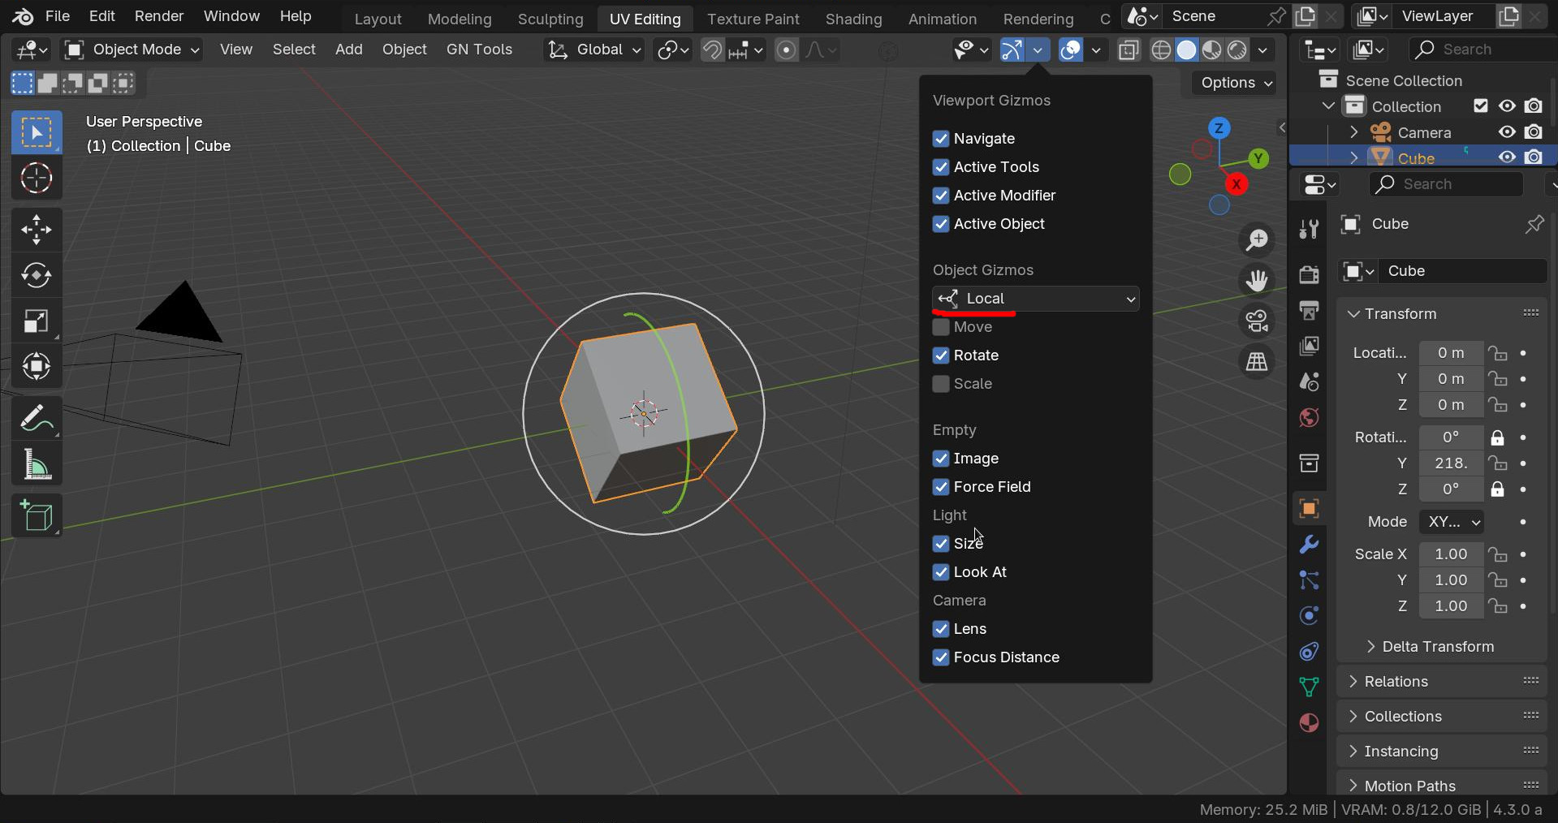Open the Render properties tab
The image size is (1558, 823).
coord(1309,275)
